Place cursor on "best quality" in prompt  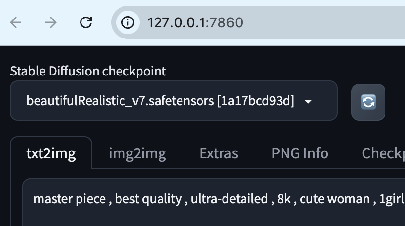tap(148, 199)
